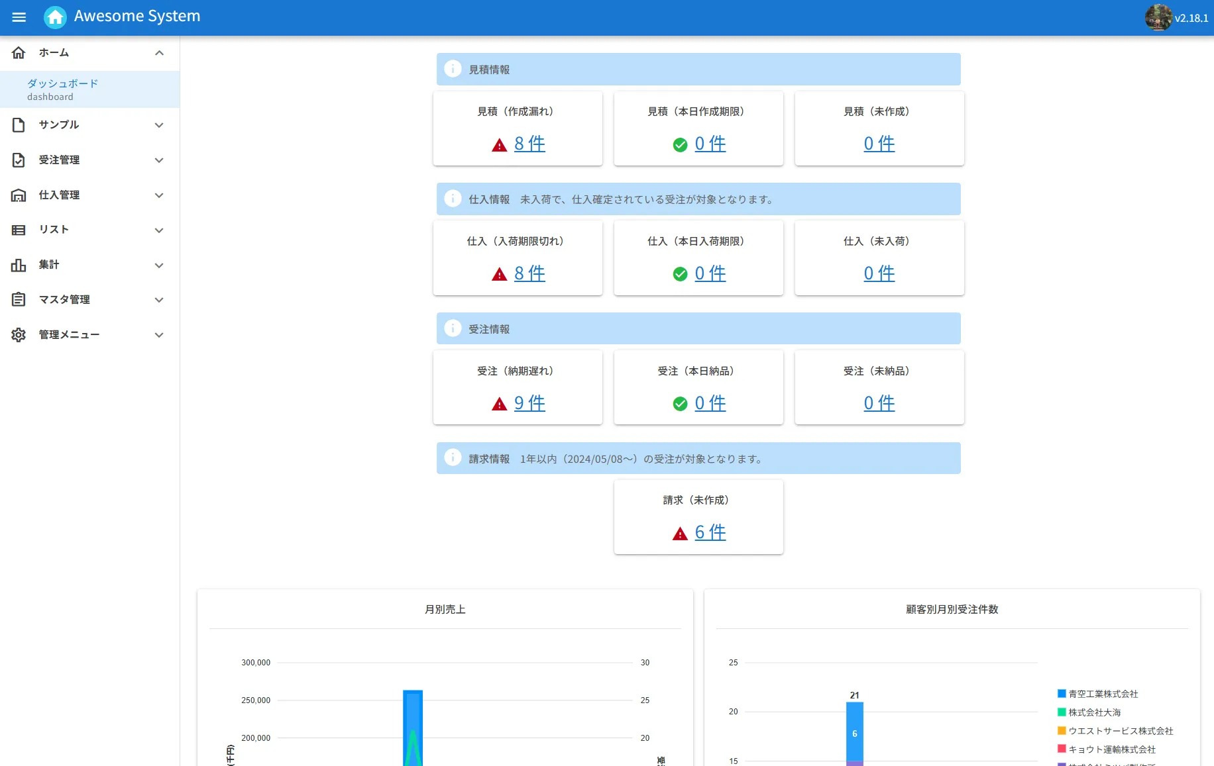The width and height of the screenshot is (1214, 766).
Task: Click the list icon beside リスト
Action: click(x=19, y=230)
